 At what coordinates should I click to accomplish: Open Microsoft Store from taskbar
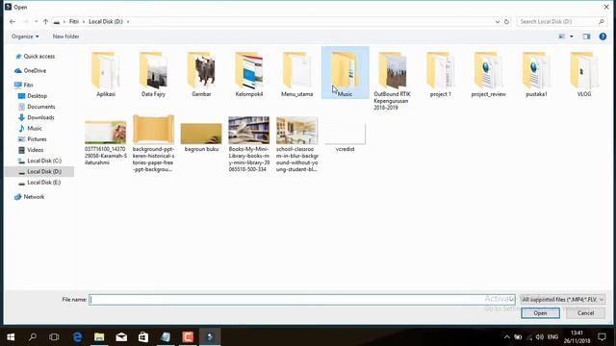(x=143, y=337)
